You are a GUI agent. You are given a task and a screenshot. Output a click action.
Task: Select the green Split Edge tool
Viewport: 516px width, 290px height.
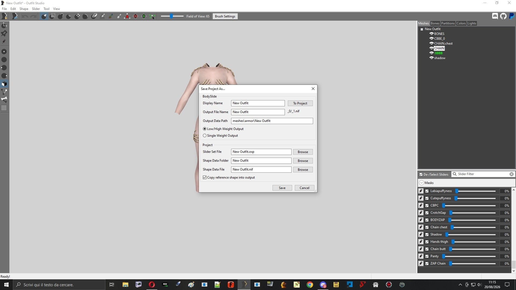click(144, 16)
